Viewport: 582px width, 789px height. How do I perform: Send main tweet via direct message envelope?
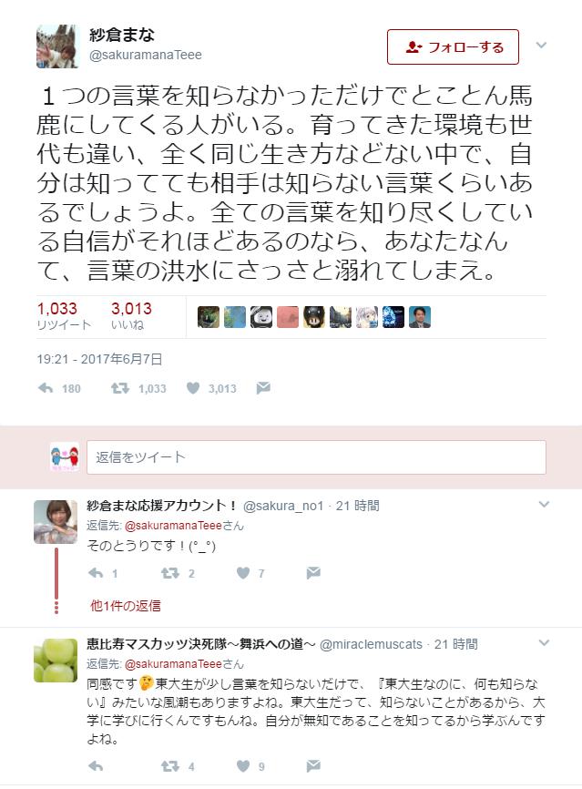263,387
